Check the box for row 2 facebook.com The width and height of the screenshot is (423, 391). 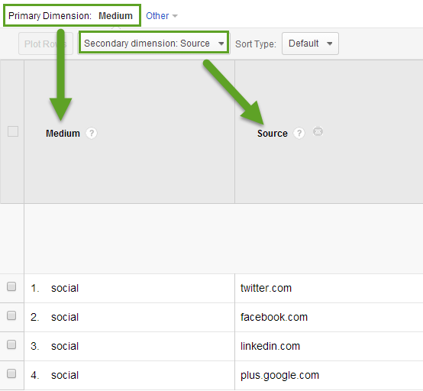11,315
